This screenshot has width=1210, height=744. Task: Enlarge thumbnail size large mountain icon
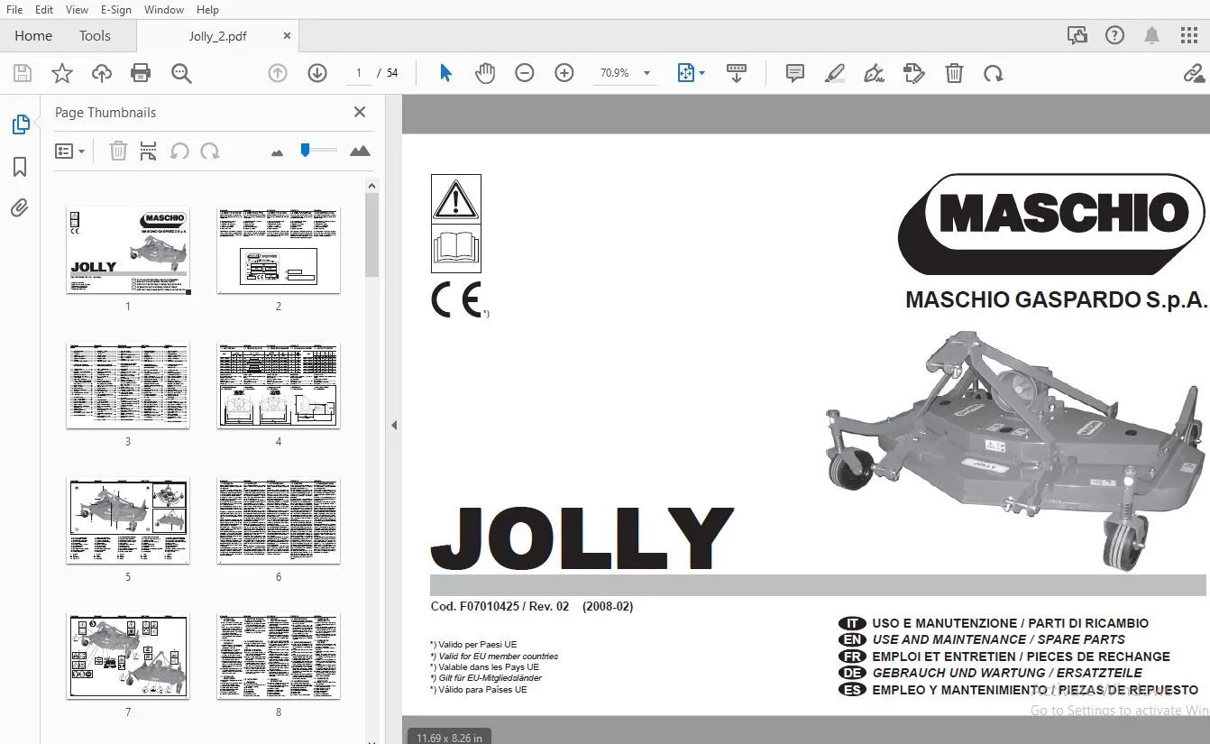pyautogui.click(x=360, y=151)
